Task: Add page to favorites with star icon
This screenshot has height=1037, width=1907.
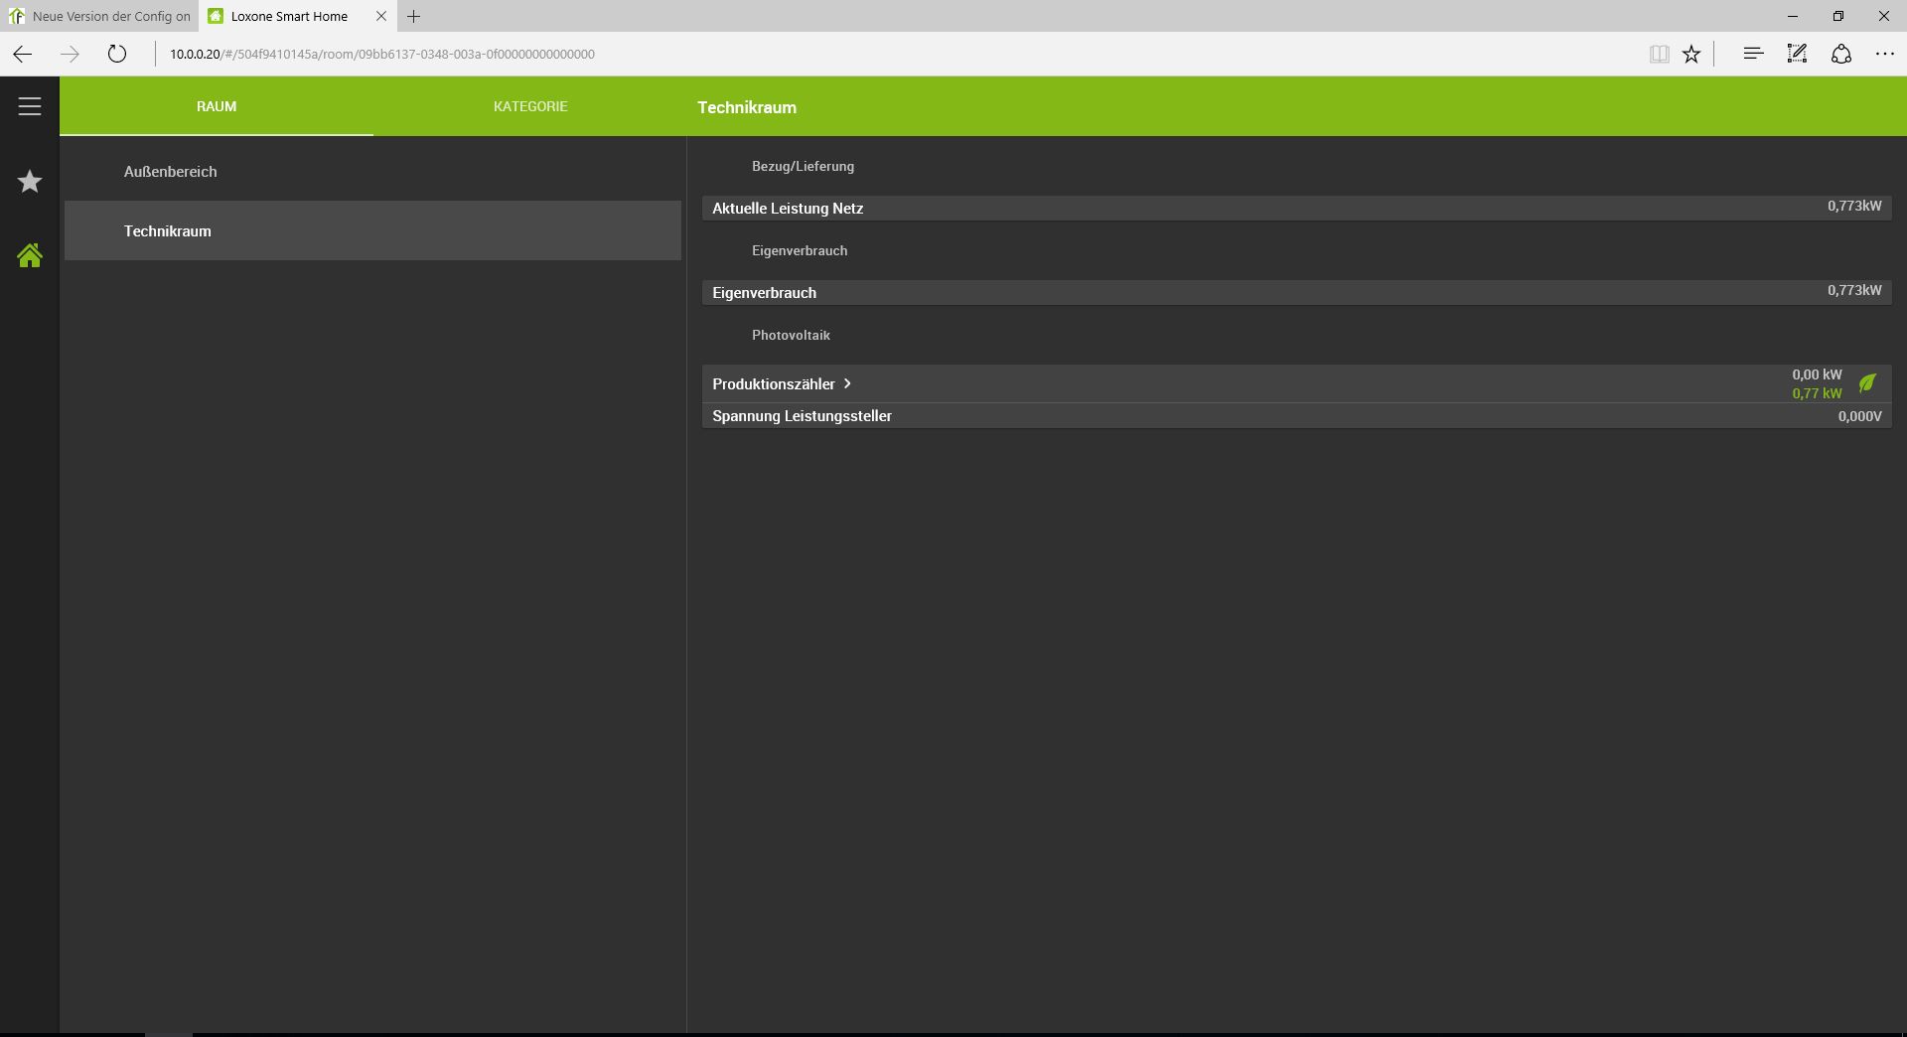Action: coord(1691,54)
